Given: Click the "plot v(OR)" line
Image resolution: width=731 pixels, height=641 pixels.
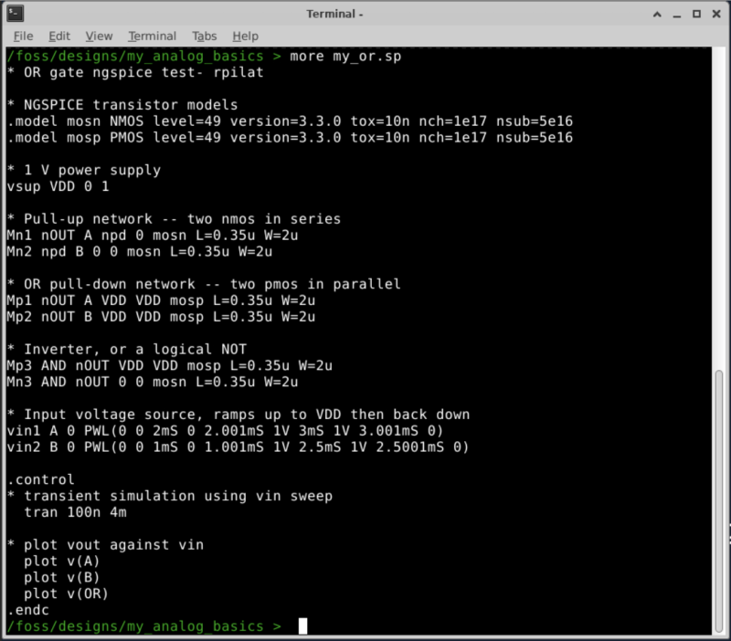Looking at the screenshot, I should click(x=62, y=594).
